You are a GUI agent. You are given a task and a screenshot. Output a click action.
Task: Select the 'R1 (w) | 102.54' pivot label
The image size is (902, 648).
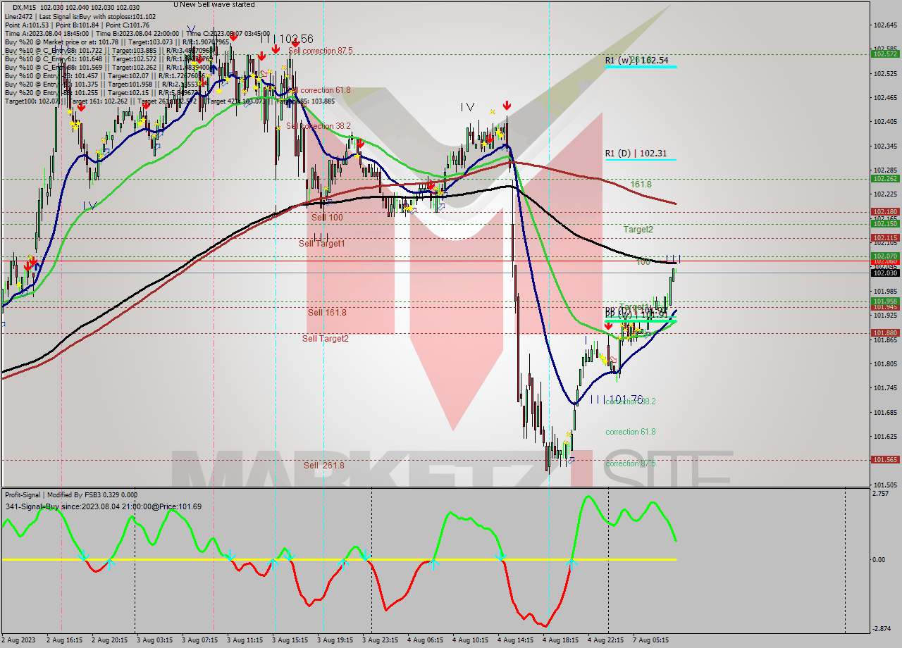coord(636,61)
